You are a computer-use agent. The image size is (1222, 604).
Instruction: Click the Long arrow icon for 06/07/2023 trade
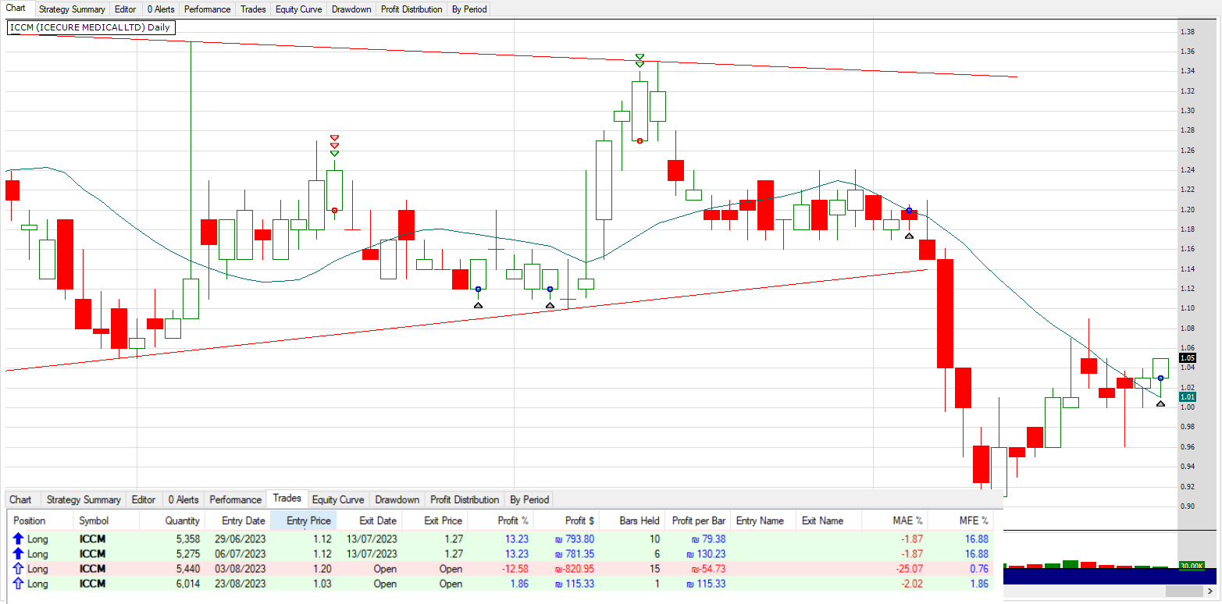(19, 554)
